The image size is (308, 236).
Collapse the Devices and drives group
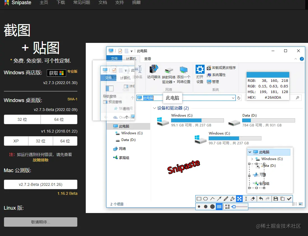154,108
